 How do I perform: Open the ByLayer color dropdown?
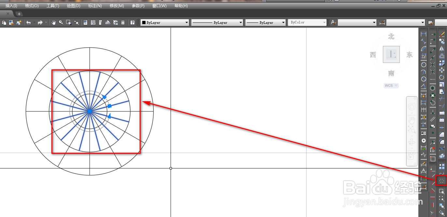165,22
